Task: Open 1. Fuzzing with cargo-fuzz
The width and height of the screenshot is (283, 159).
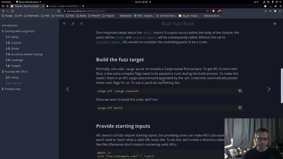Action: [x=18, y=31]
